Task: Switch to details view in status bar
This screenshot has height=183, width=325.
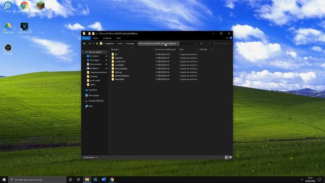Action: pos(226,157)
